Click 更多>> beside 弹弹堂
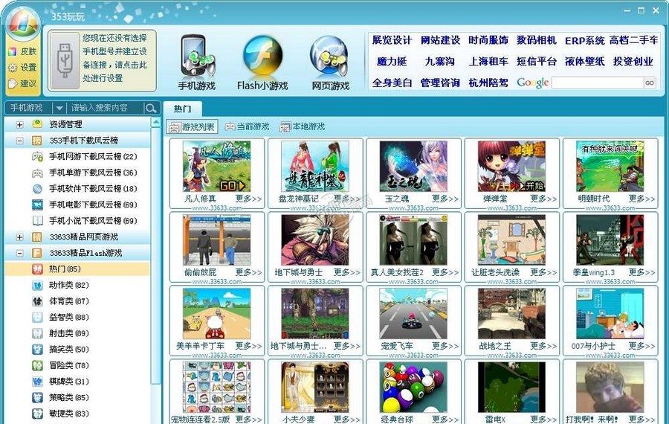669x424 pixels. pos(543,199)
